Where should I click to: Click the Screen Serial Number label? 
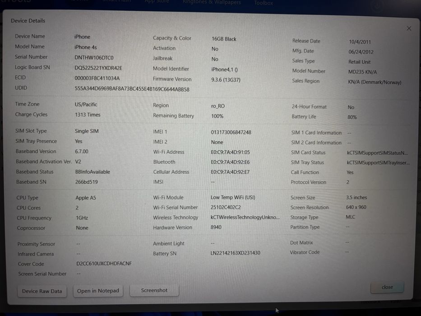click(42, 274)
